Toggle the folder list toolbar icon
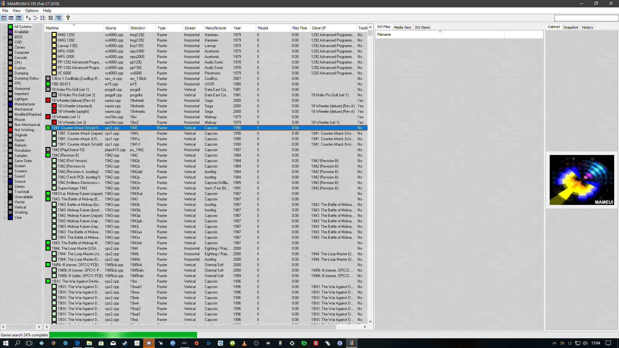The image size is (619, 348). 4,18
